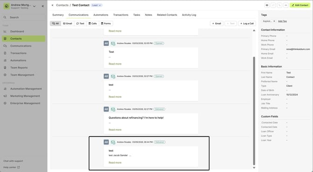The height and width of the screenshot is (172, 313).
Task: Open the Lead status dropdown
Action: click(x=97, y=5)
